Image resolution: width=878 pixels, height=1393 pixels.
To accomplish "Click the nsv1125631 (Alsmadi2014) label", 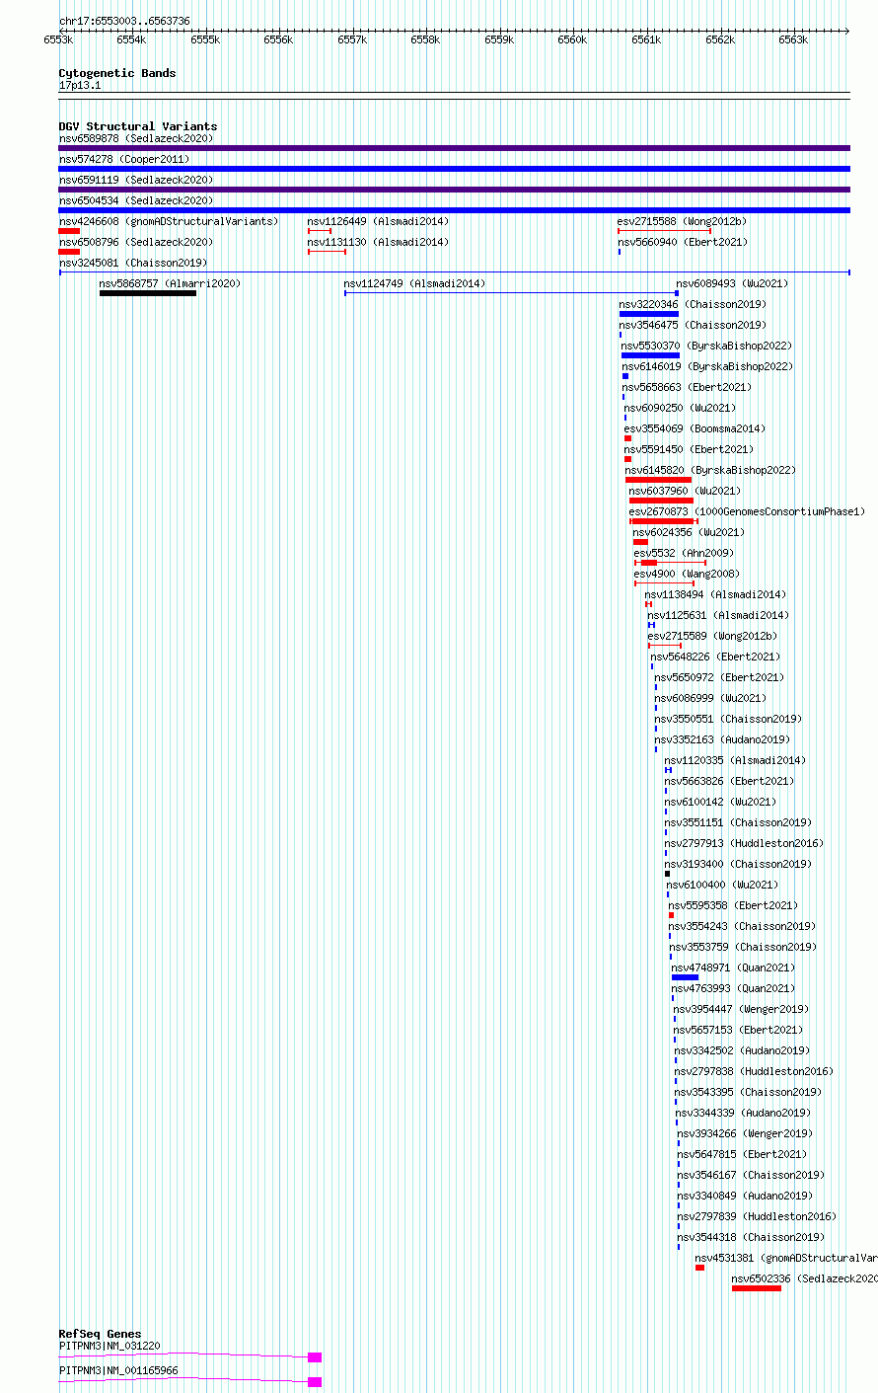I will [x=718, y=615].
